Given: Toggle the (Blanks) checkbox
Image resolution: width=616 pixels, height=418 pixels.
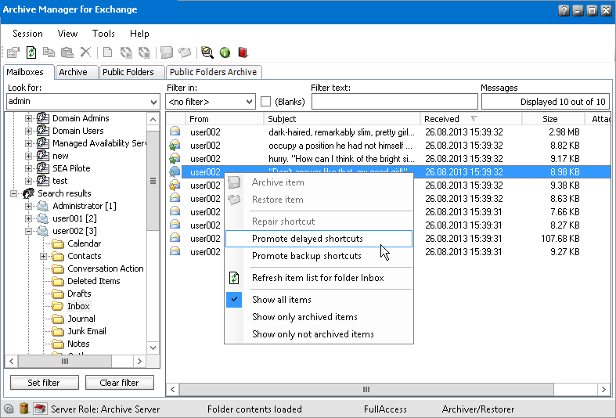Looking at the screenshot, I should tap(266, 102).
